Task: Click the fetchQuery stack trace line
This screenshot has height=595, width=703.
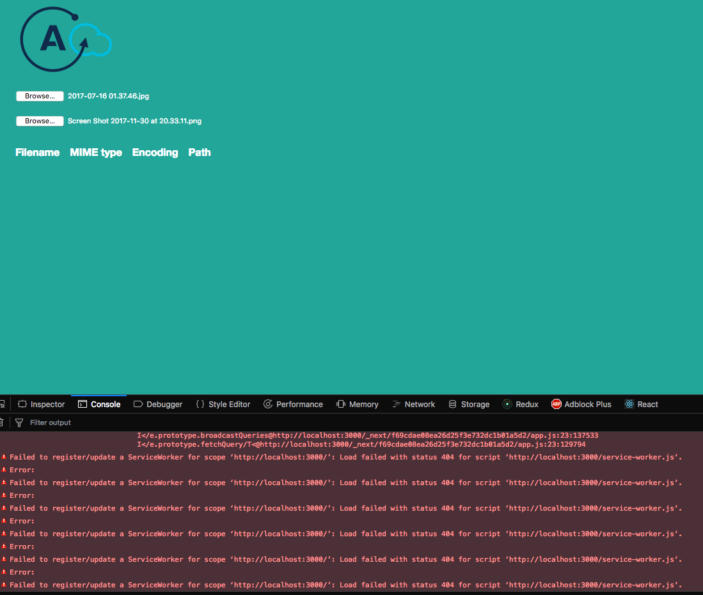Action: 361,444
